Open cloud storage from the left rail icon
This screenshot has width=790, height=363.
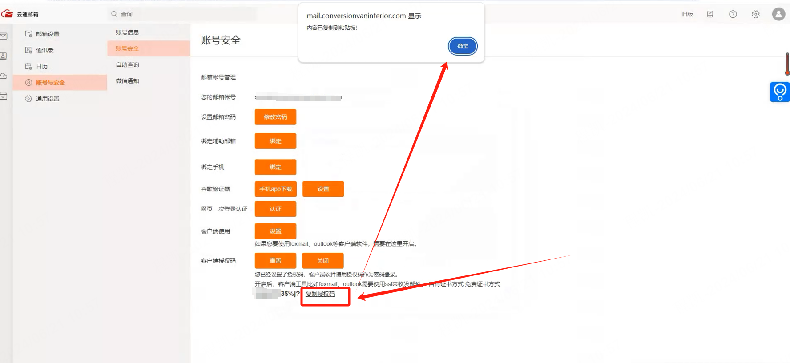click(x=4, y=76)
